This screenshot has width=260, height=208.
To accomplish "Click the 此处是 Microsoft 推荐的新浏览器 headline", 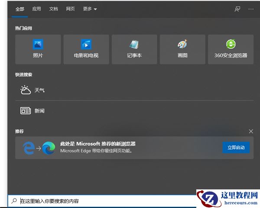I will [98, 144].
